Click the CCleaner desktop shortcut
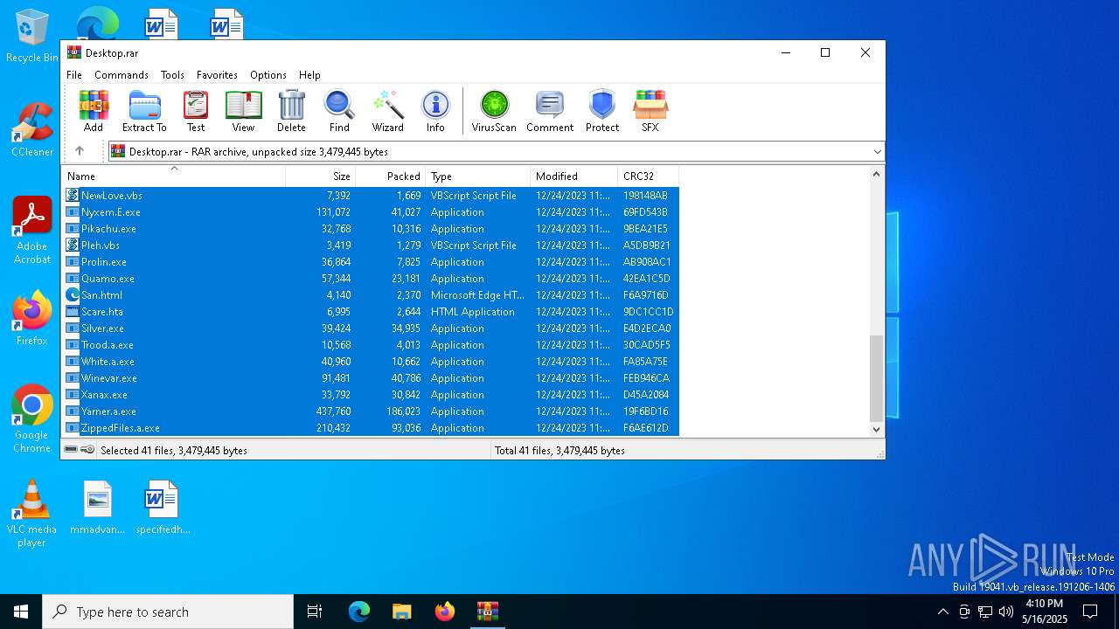 (32, 129)
